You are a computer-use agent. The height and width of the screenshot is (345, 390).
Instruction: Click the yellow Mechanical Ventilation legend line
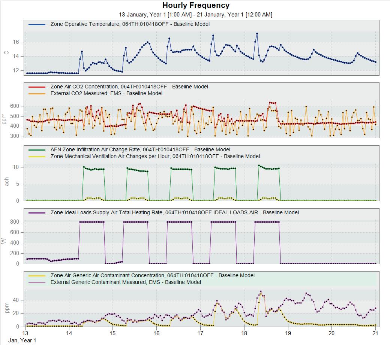click(x=37, y=157)
